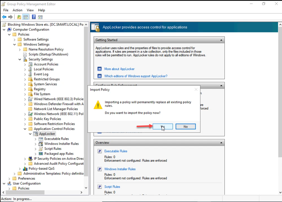Select the Preferences tree item
This screenshot has width=282, height=202.
point(26,178)
